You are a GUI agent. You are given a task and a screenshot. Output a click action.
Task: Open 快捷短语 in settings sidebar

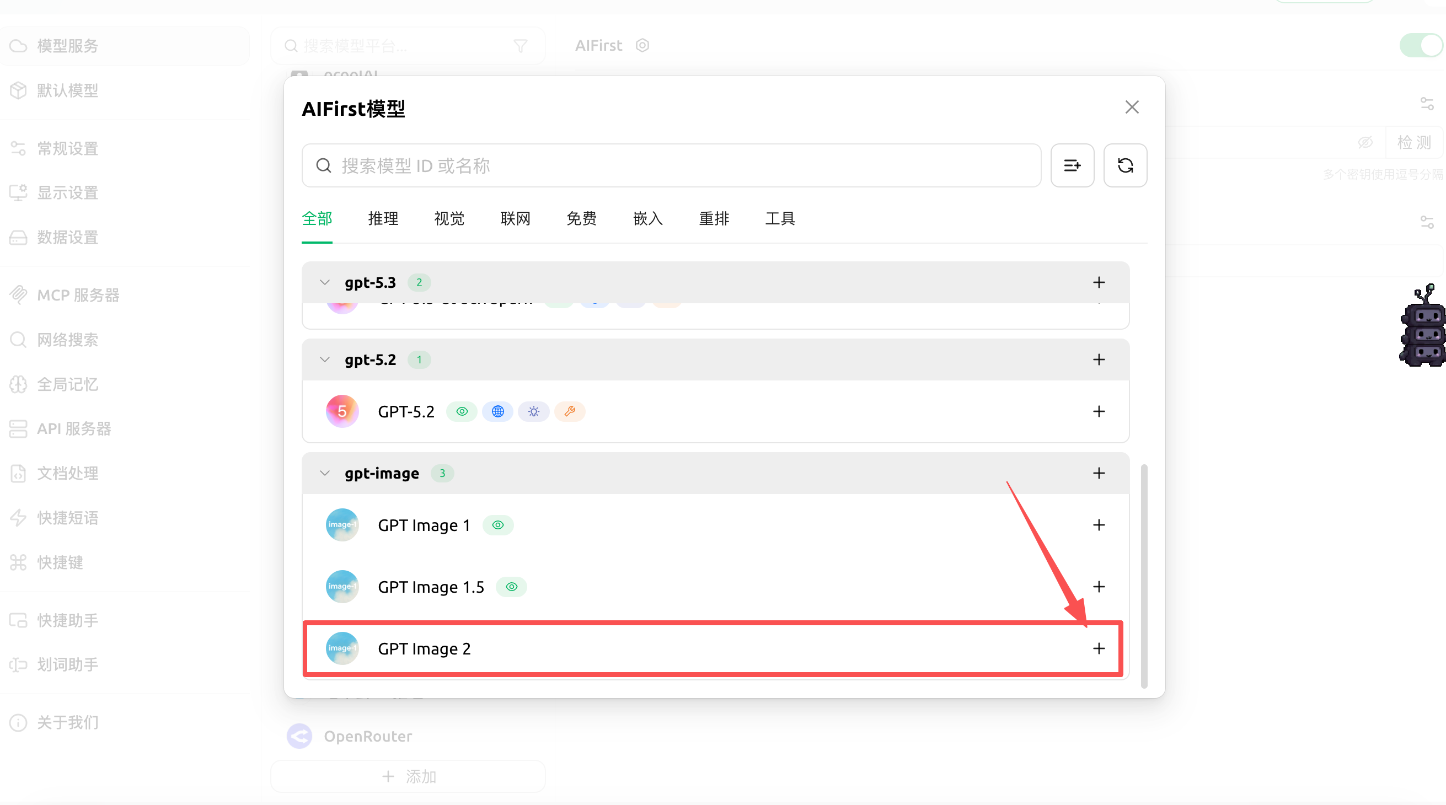(x=125, y=518)
